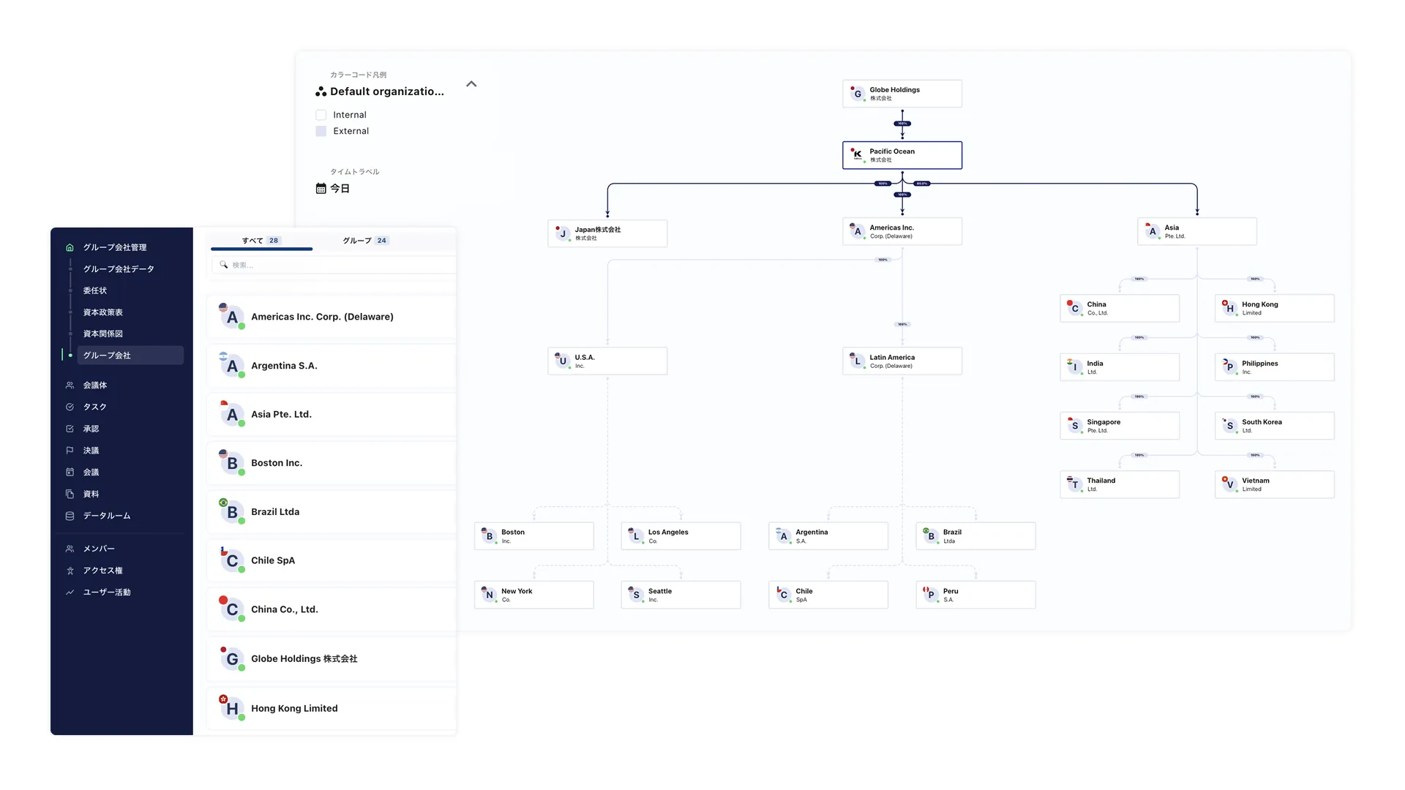Collapse the color code legend chevron

coord(471,84)
